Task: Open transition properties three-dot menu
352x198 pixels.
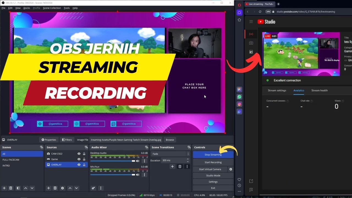Action: point(187,166)
